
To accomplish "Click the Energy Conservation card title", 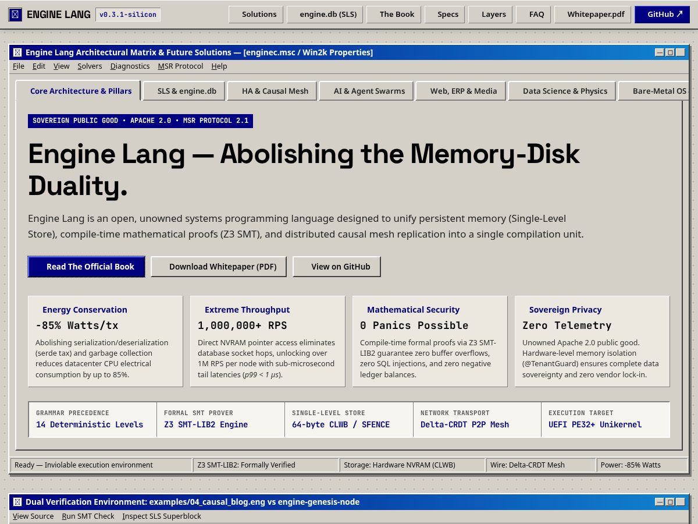I will click(85, 310).
